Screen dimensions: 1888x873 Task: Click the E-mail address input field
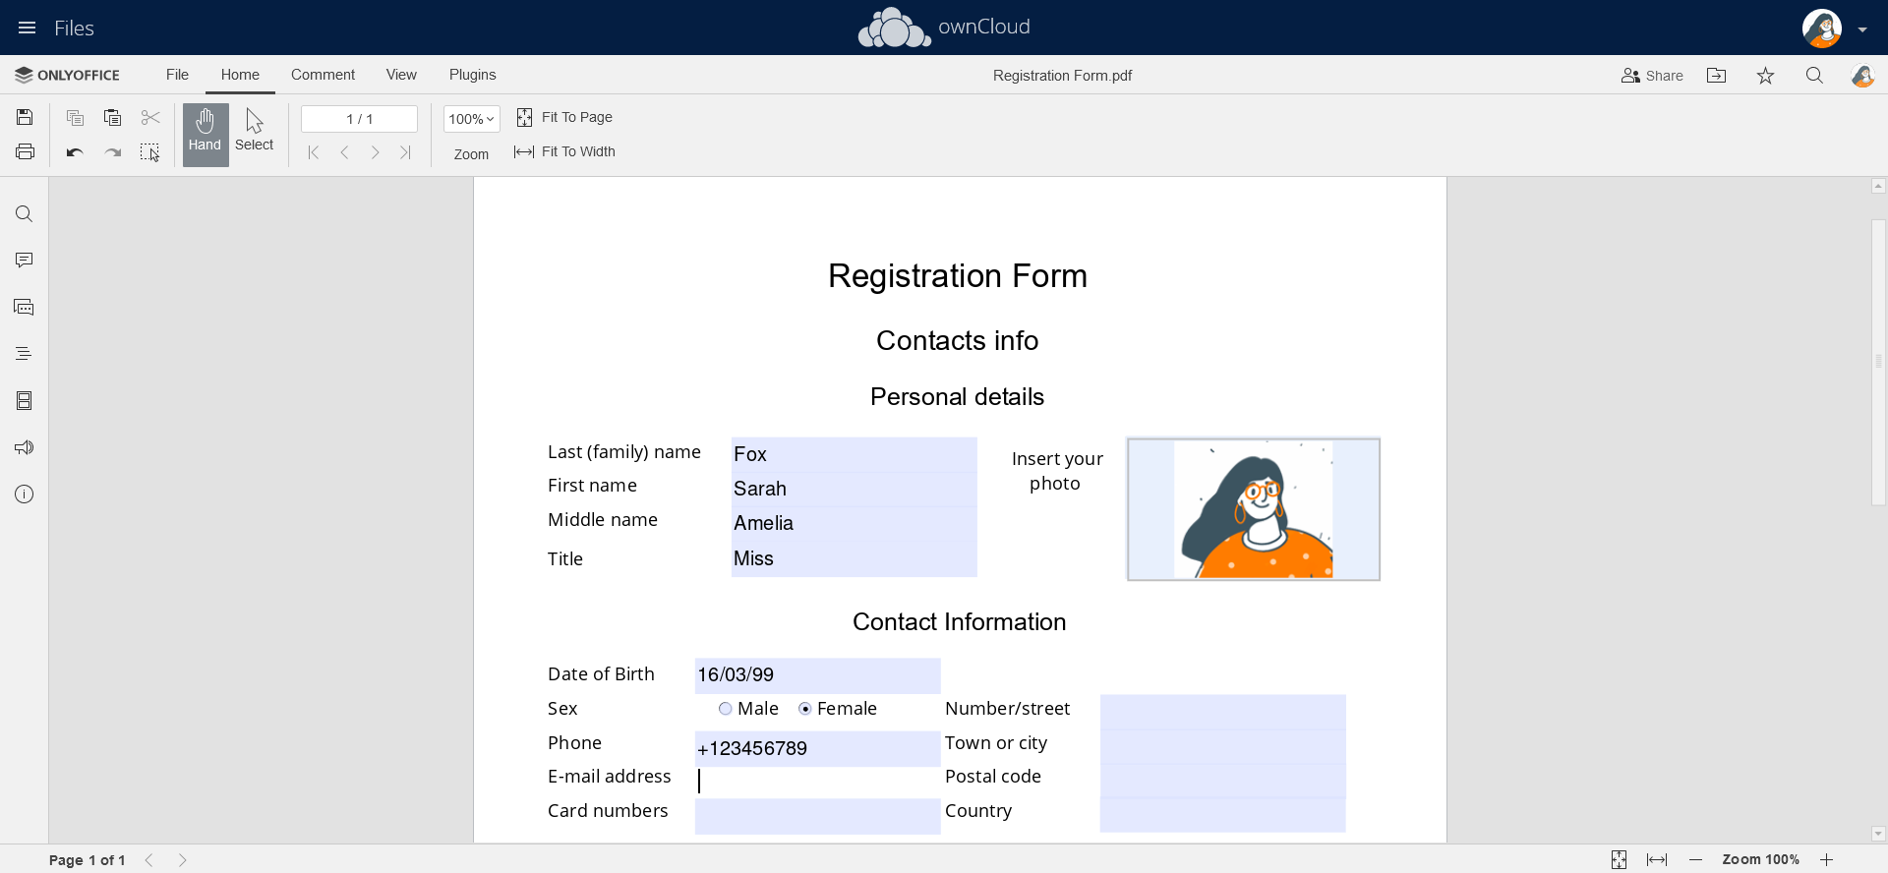click(817, 781)
